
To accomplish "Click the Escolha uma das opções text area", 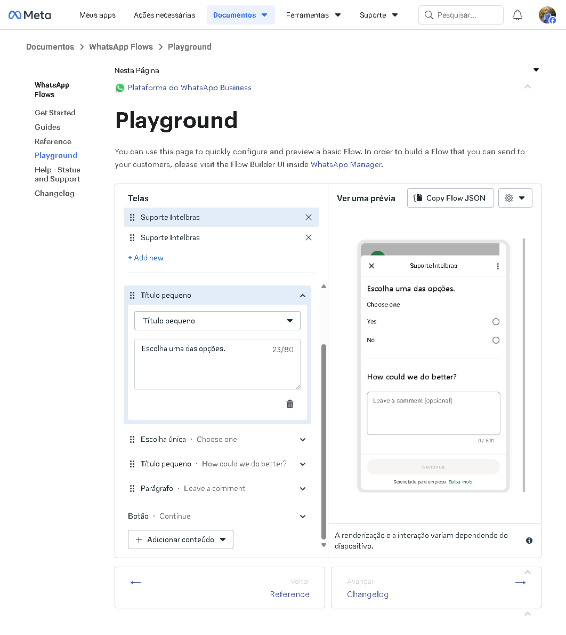I will coord(217,364).
